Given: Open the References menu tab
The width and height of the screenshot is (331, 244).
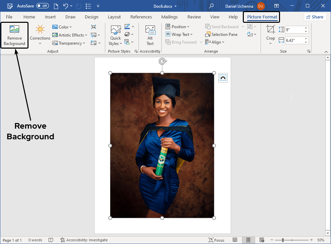Looking at the screenshot, I should point(141,17).
